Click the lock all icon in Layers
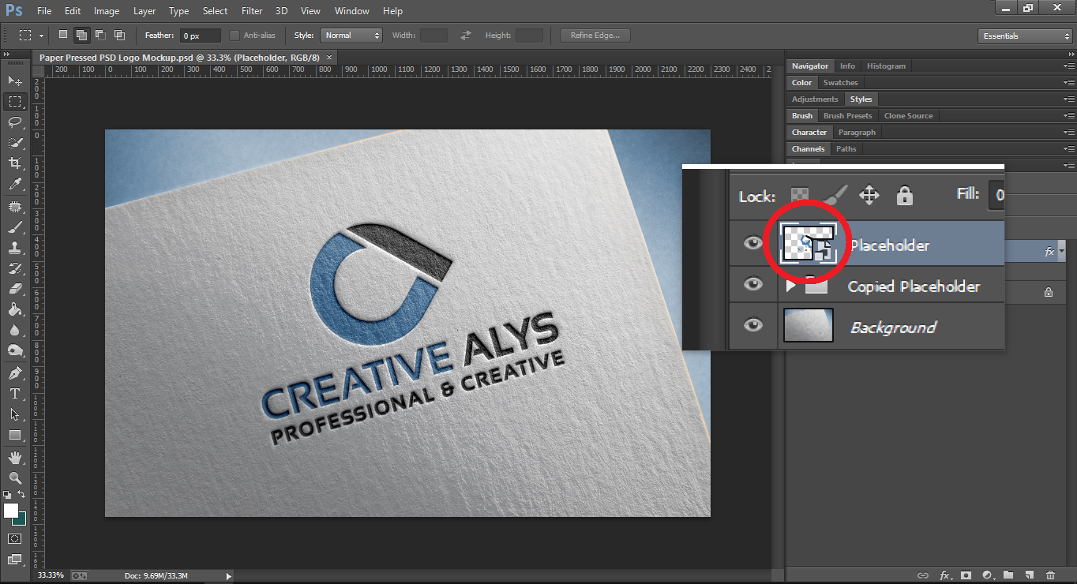The width and height of the screenshot is (1077, 584). point(904,195)
